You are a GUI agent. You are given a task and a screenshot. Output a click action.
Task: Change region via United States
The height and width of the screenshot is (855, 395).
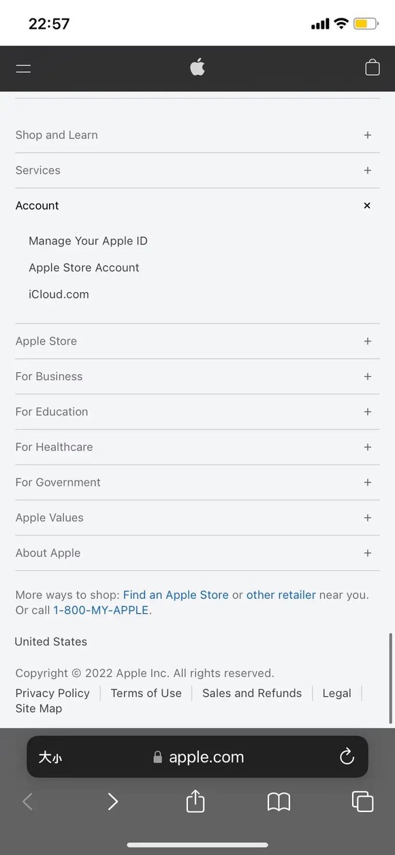51,642
